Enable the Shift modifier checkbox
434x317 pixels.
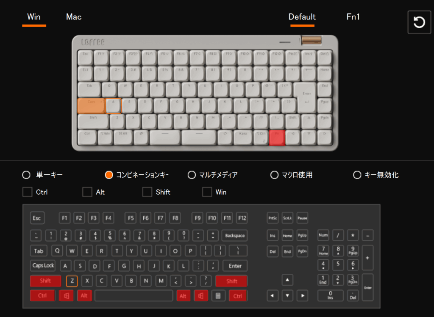(x=147, y=192)
